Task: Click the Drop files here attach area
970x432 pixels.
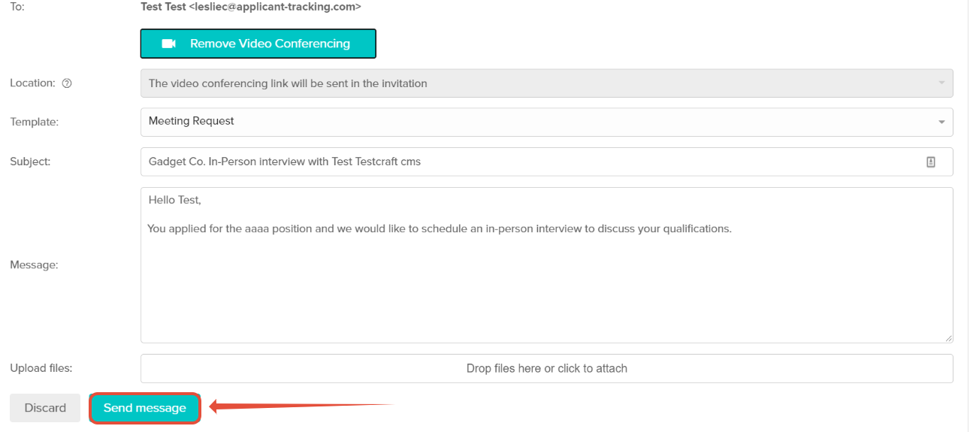Action: tap(546, 368)
